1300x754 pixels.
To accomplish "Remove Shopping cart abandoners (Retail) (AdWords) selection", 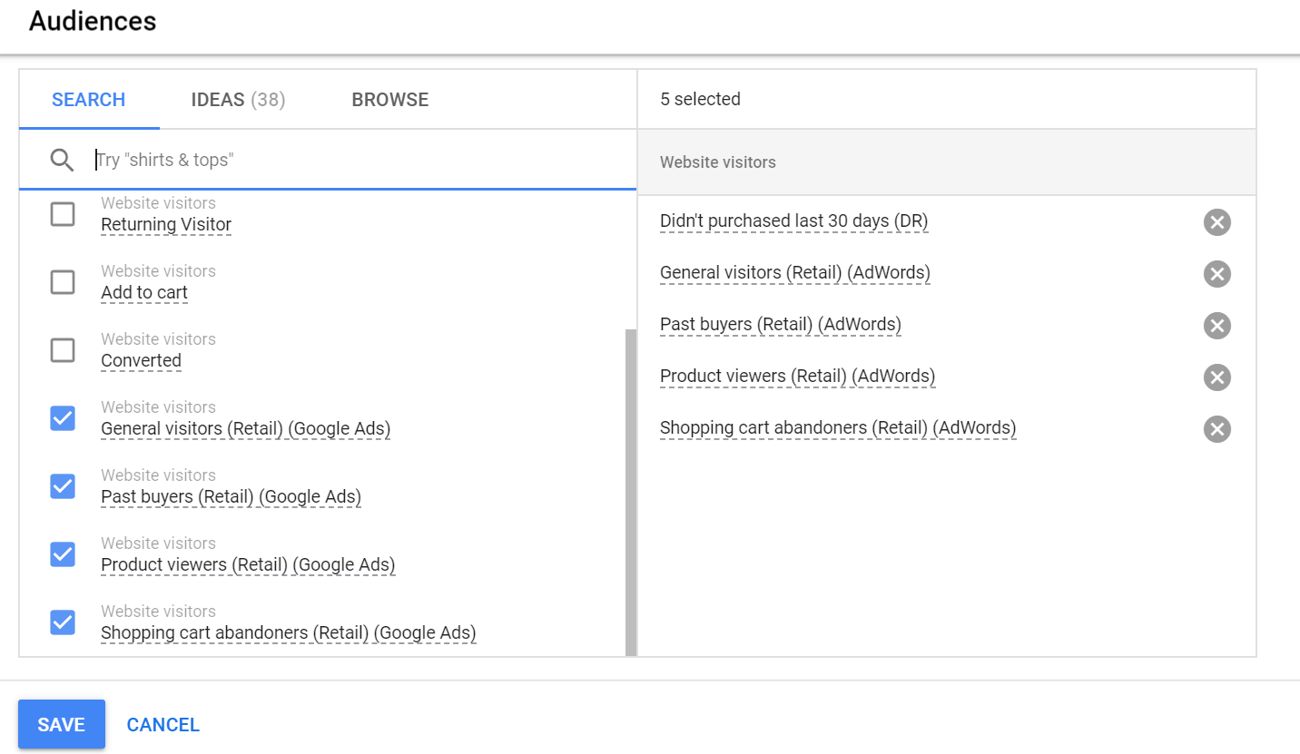I will pos(1216,429).
